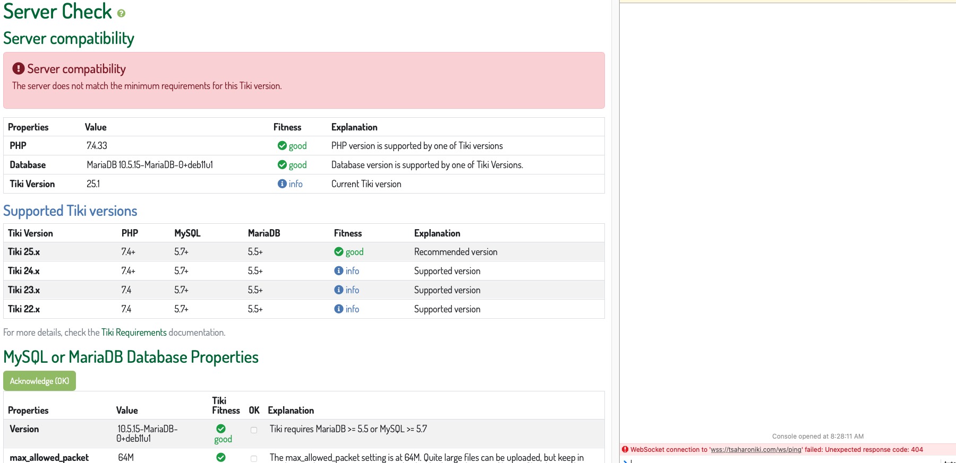Click the info icon in Tiki 22.x row

click(338, 309)
